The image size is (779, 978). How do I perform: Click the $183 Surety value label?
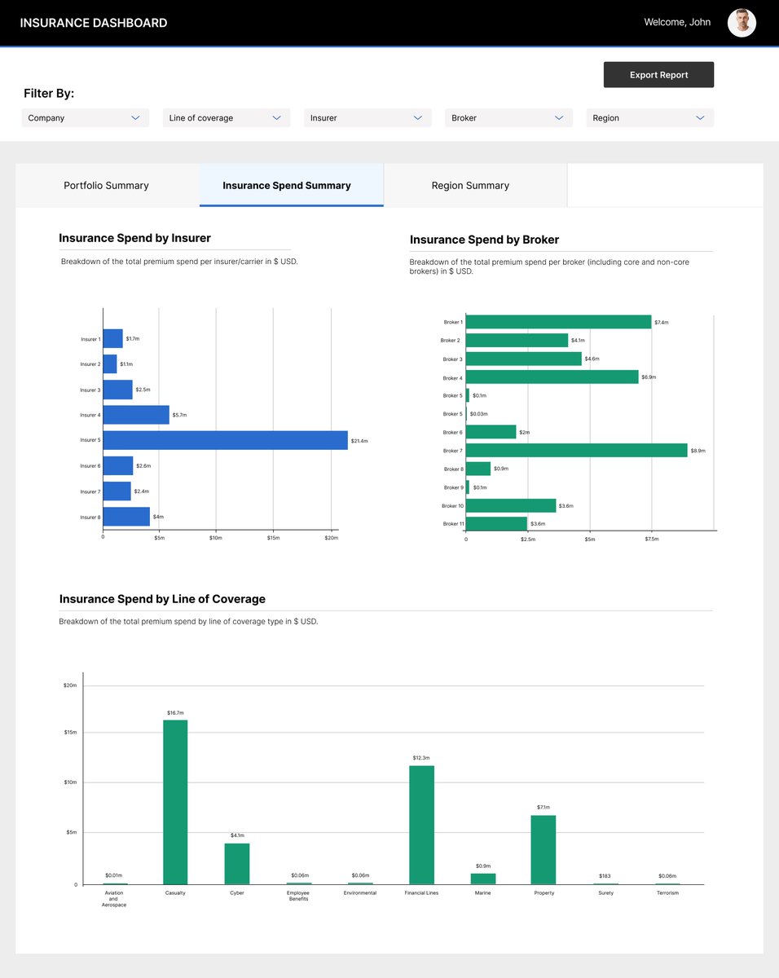[x=605, y=876]
